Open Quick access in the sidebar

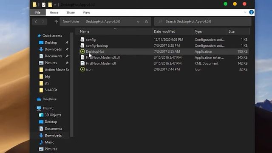point(52,36)
